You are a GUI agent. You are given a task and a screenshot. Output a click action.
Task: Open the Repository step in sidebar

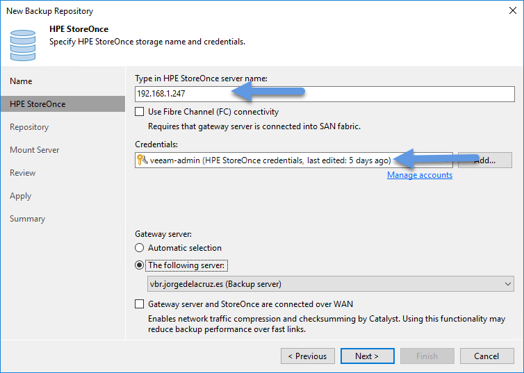[29, 127]
